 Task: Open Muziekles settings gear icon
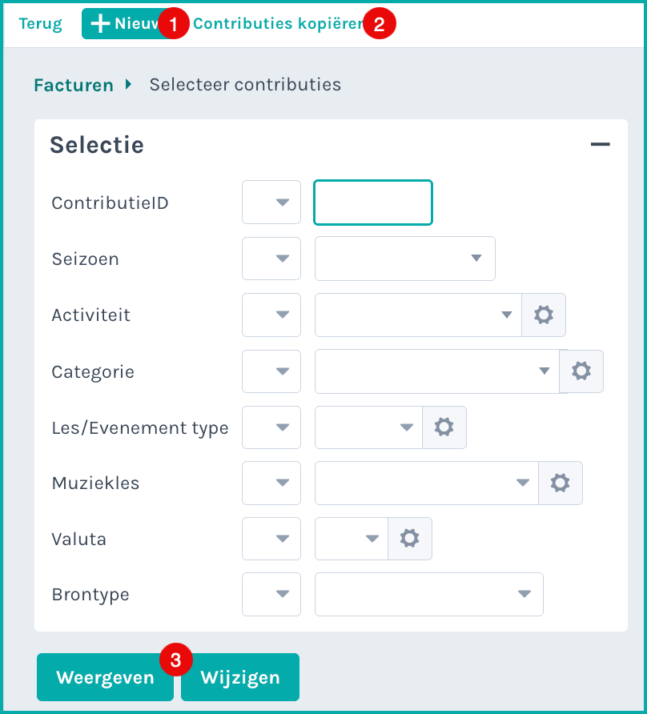pos(560,483)
